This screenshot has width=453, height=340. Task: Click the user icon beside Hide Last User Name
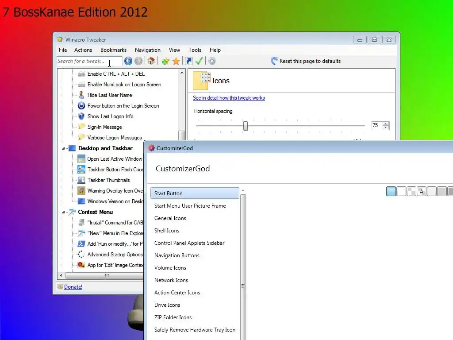81,95
